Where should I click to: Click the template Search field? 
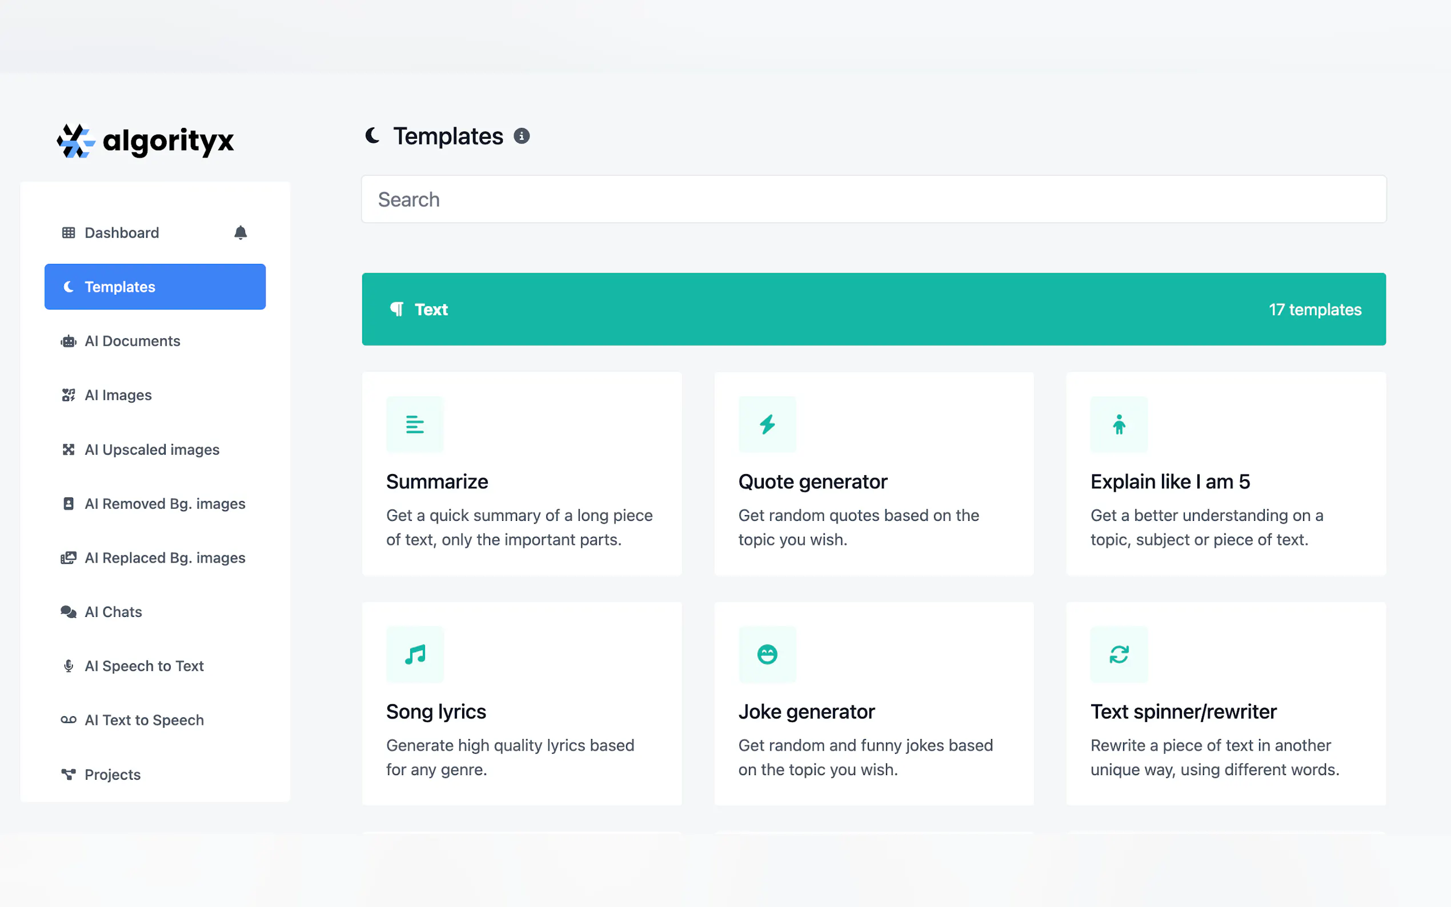[873, 200]
